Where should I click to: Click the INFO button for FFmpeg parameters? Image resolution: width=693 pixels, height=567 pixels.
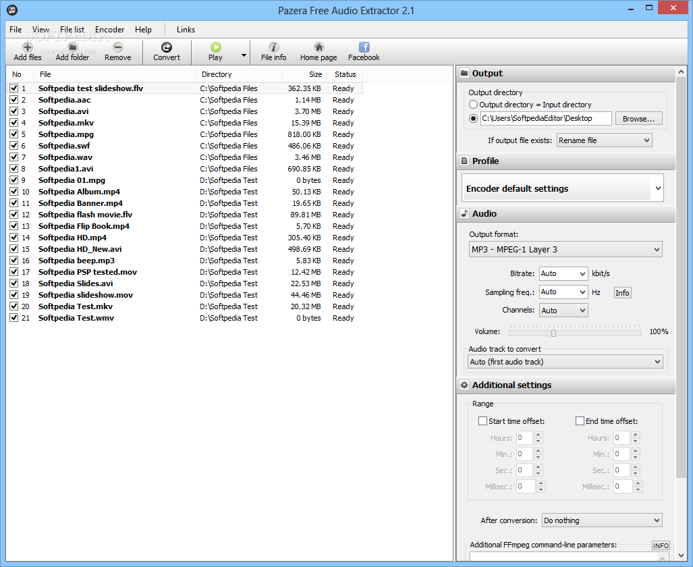point(661,545)
